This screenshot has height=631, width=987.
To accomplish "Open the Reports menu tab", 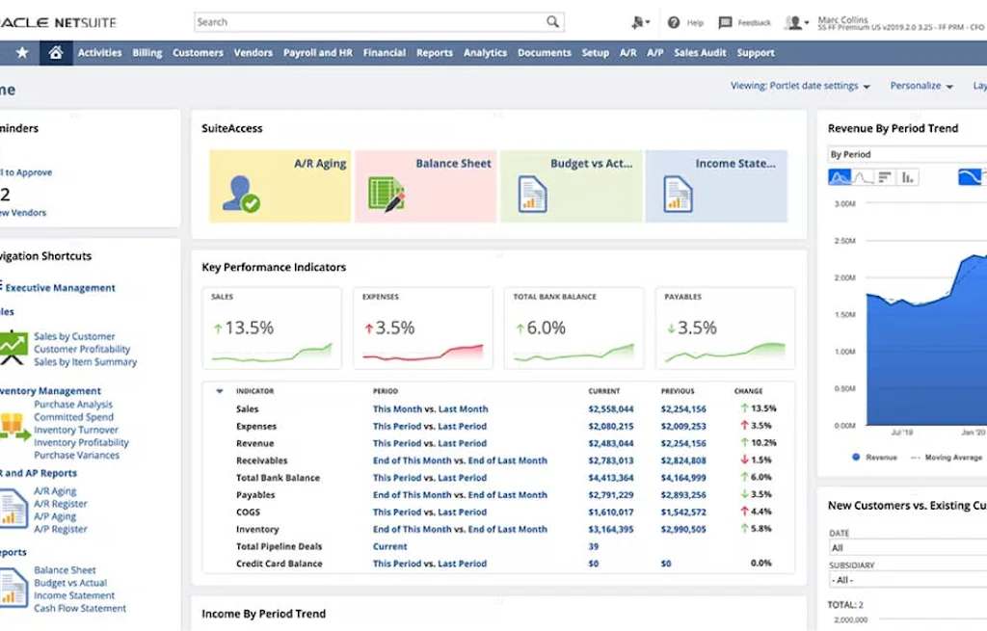I will (434, 53).
